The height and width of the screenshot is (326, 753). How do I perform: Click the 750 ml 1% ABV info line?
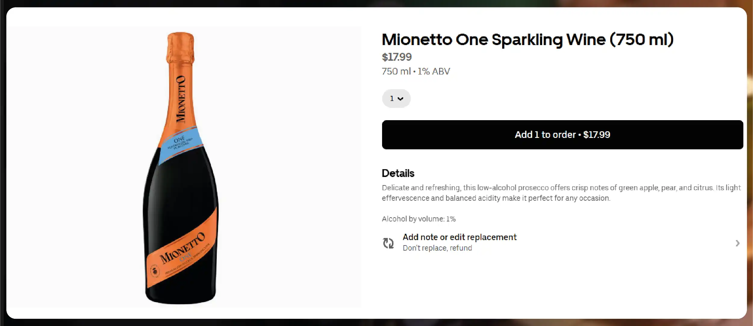[416, 72]
